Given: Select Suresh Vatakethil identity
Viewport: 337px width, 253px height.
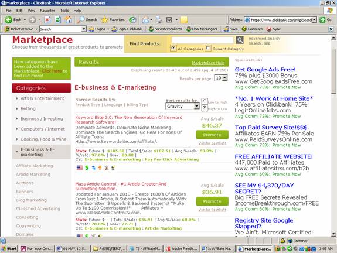Looking at the screenshot, I should [165, 29].
